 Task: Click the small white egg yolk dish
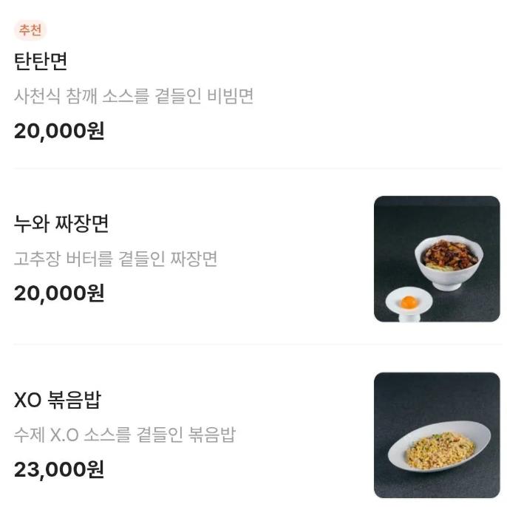pyautogui.click(x=409, y=307)
